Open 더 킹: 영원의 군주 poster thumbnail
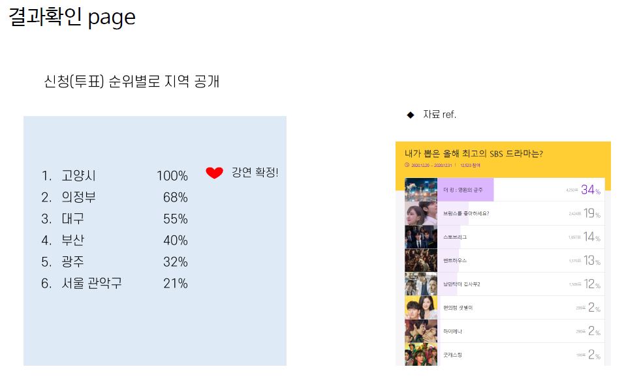This screenshot has height=386, width=624. 420,190
